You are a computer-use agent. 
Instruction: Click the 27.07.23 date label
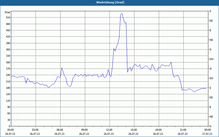click(x=207, y=134)
